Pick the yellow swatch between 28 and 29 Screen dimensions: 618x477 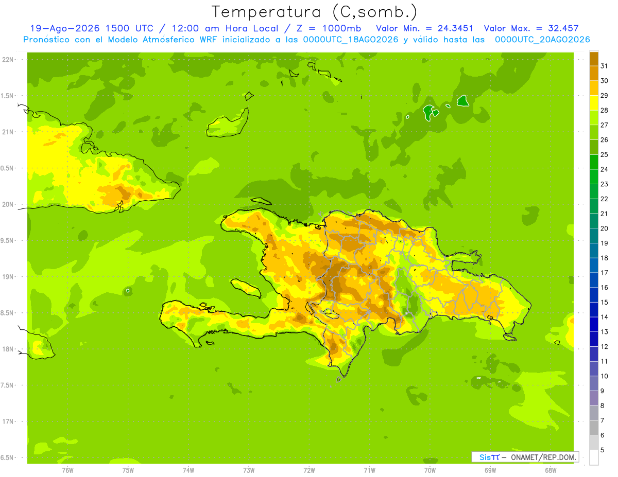594,103
